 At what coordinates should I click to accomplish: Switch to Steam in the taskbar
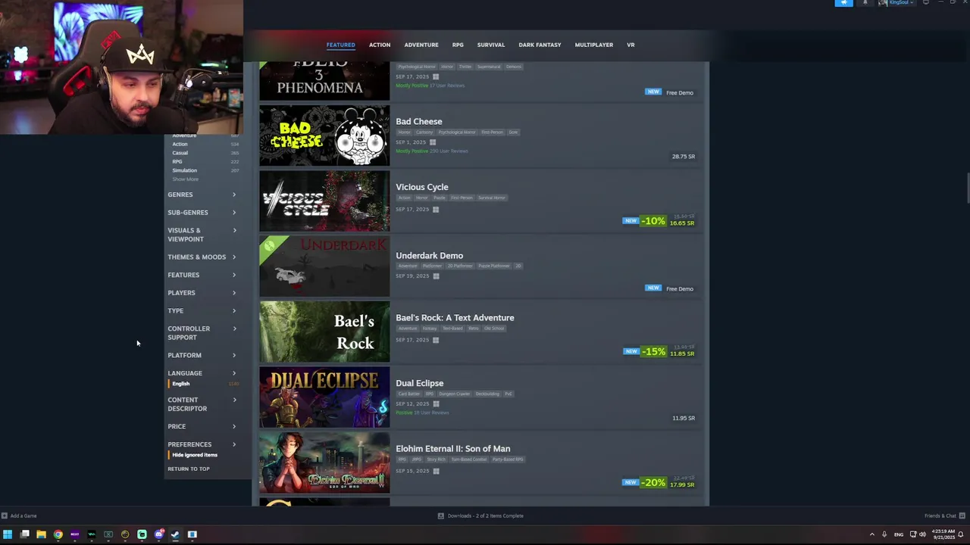pyautogui.click(x=175, y=534)
